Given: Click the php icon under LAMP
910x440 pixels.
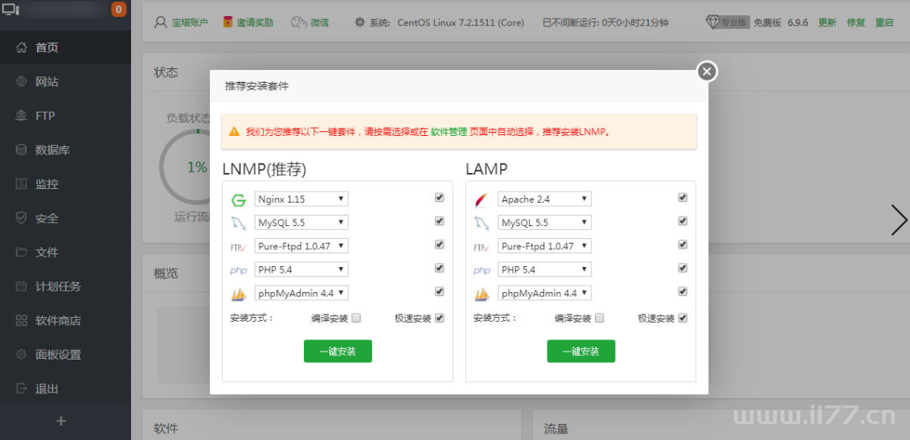Looking at the screenshot, I should tap(482, 270).
